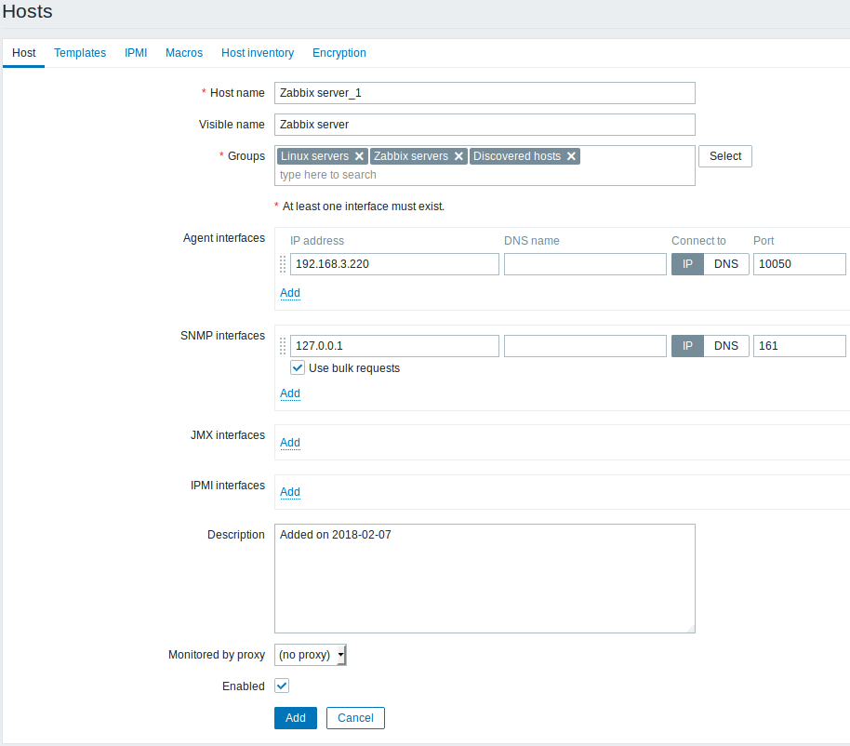Screen dimensions: 850x746
Task: Click Add under Agent interfaces
Action: 290,293
